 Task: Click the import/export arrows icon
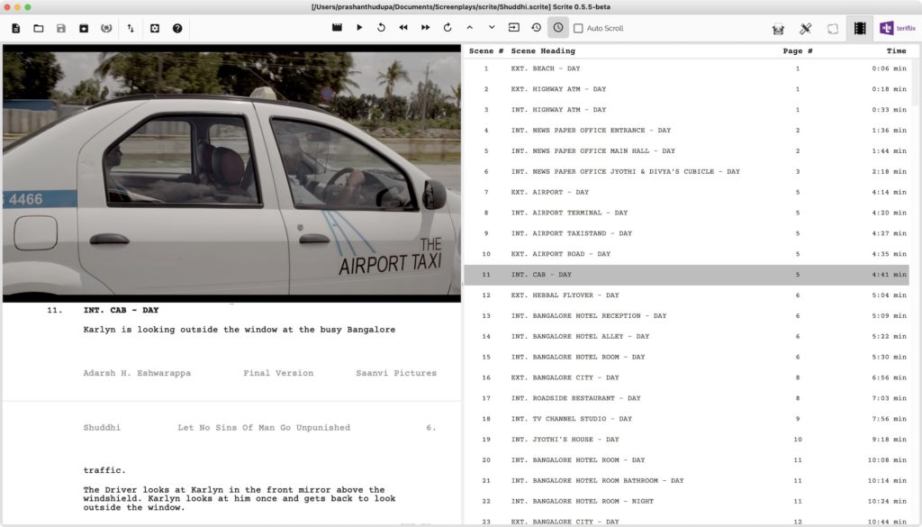(131, 28)
